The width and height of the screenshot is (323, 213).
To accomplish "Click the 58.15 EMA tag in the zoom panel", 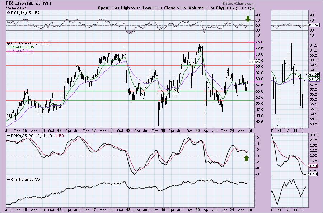I will (x=314, y=79).
